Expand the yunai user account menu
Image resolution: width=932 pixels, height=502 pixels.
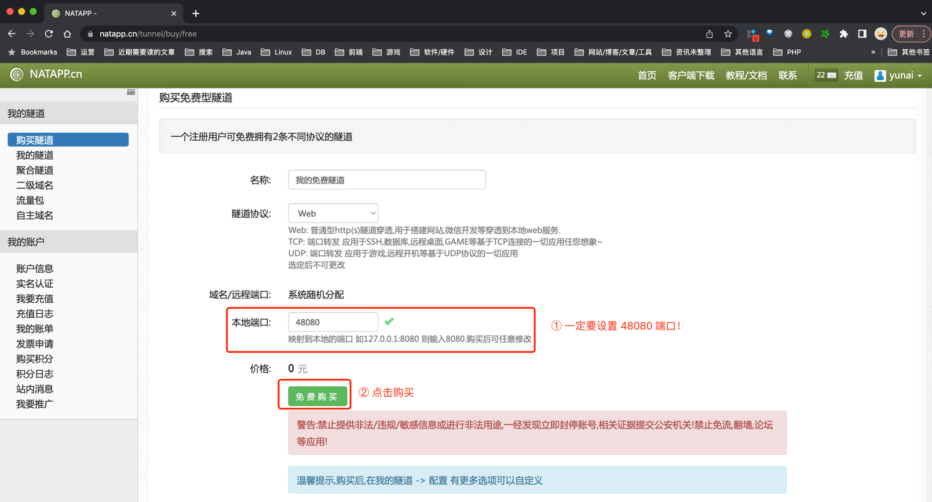click(898, 75)
